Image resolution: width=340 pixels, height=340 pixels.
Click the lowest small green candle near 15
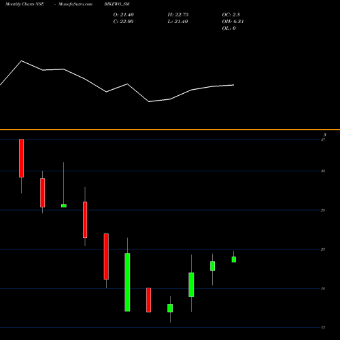(x=170, y=308)
